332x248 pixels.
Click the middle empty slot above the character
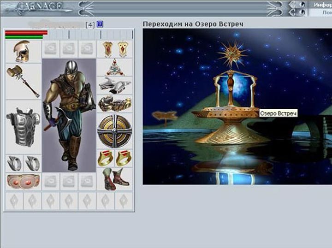point(69,49)
